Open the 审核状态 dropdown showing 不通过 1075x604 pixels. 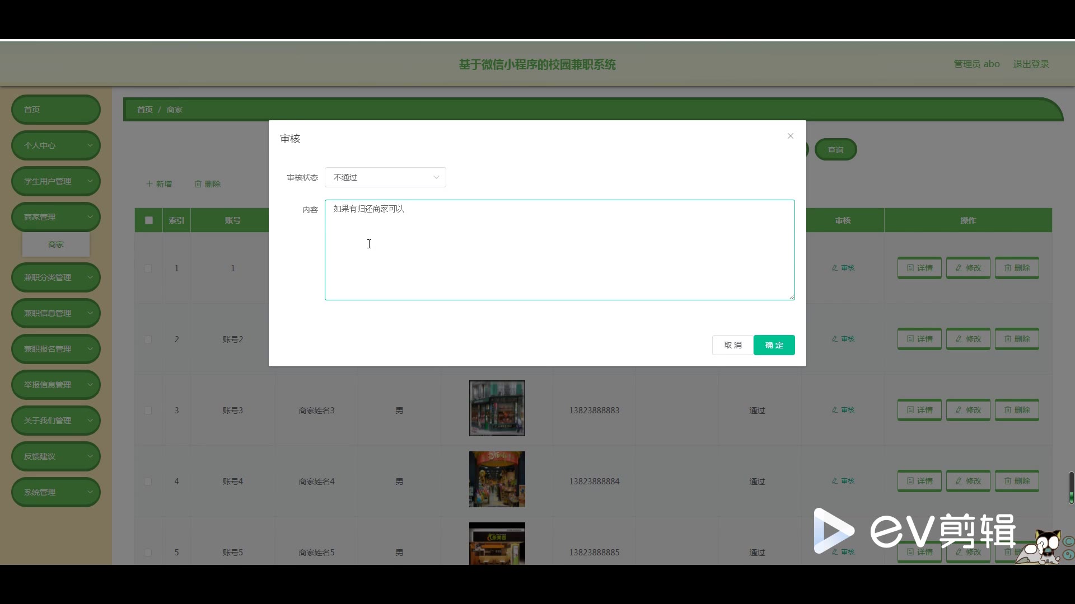[x=385, y=177]
